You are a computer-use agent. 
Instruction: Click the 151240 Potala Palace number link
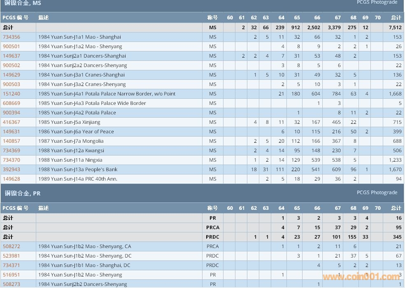pos(12,94)
